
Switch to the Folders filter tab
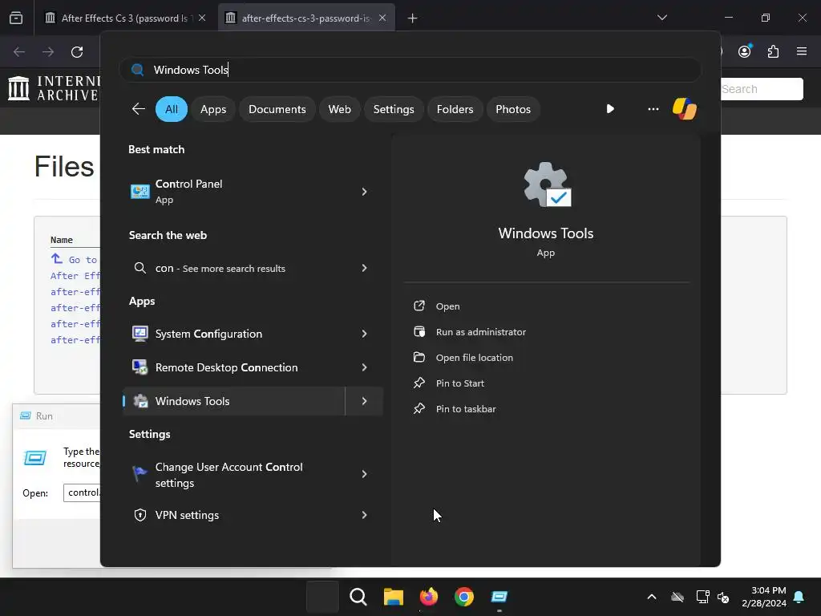tap(455, 109)
